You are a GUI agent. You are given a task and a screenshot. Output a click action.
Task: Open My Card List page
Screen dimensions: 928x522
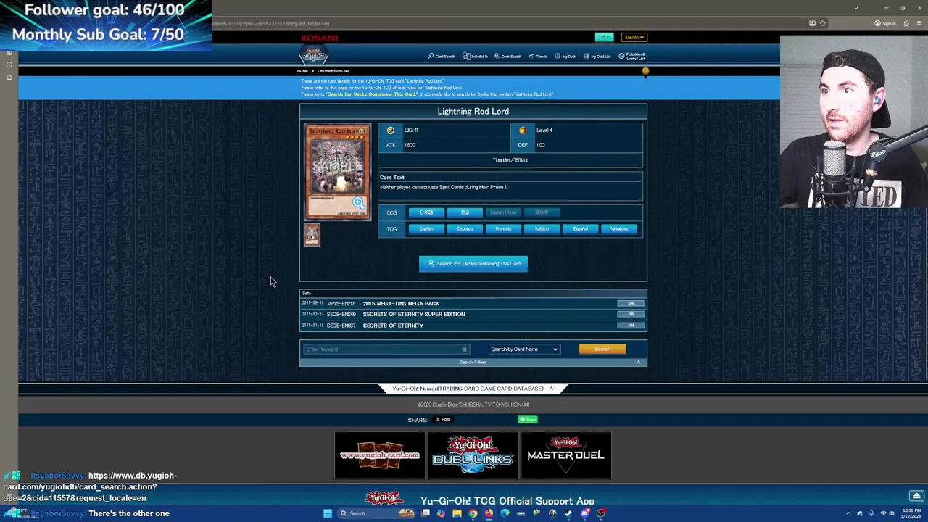tap(597, 56)
